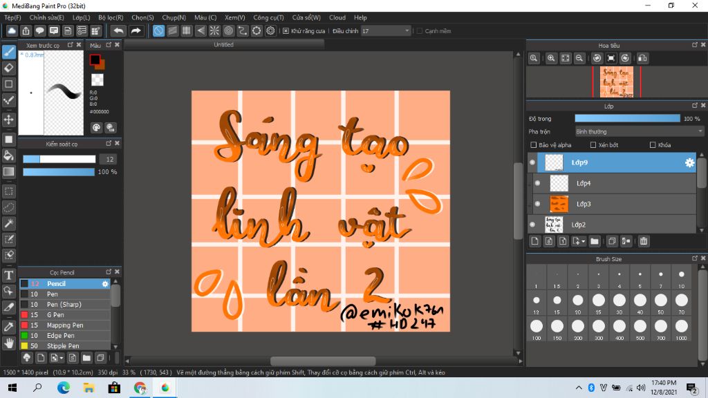708x398 pixels.
Task: Hide the Lớp4 layer
Action: 537,183
